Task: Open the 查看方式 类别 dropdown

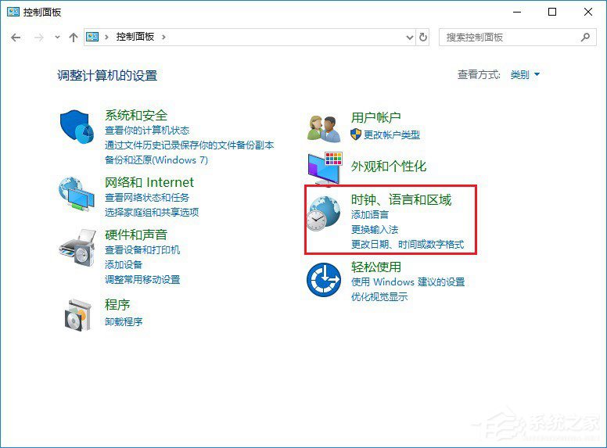Action: click(x=525, y=74)
